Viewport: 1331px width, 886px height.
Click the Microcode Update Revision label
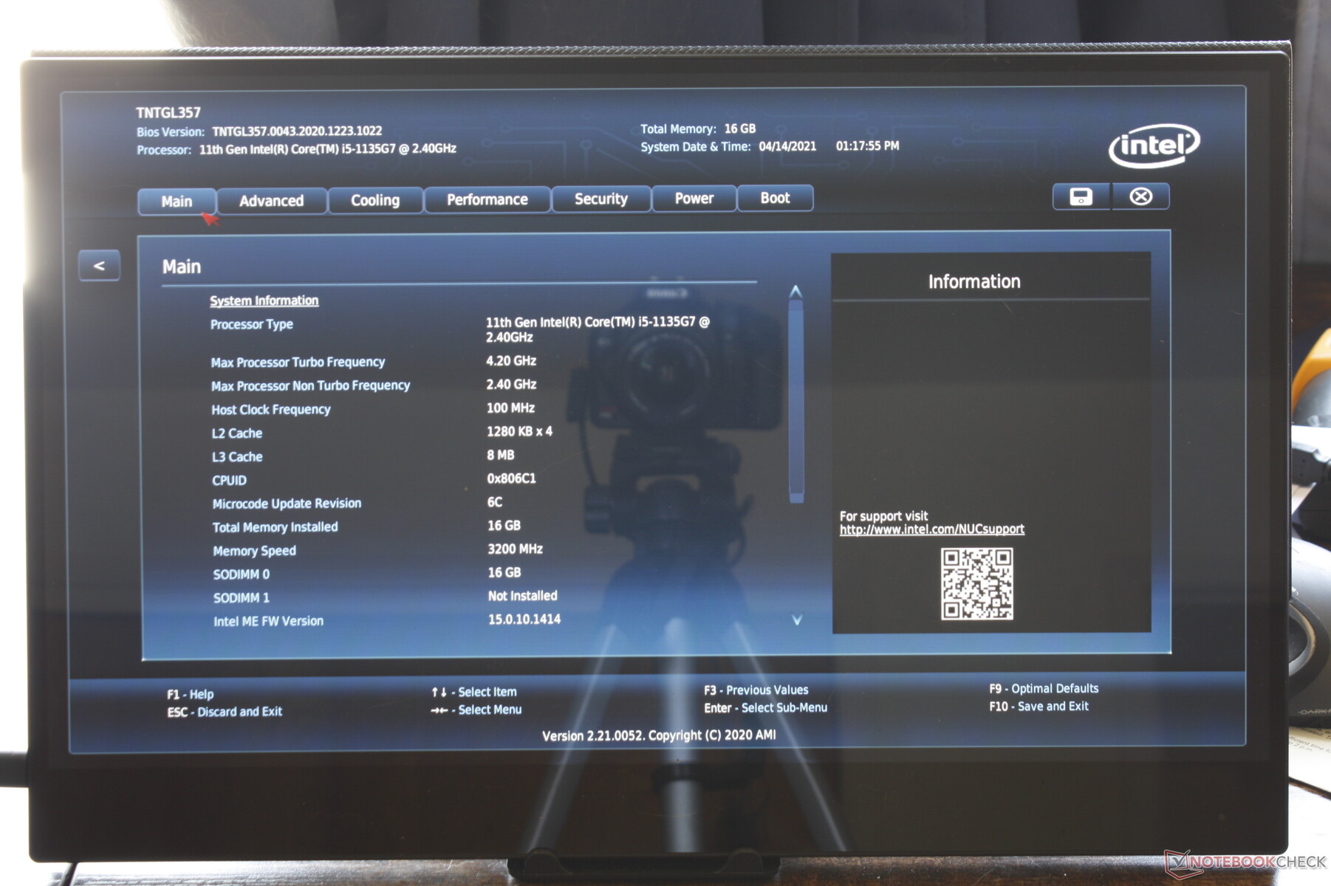click(287, 504)
